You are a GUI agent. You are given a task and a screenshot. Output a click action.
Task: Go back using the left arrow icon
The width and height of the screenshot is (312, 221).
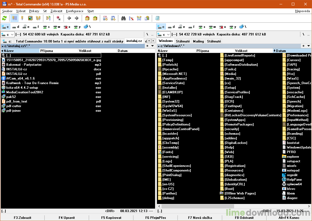click(69, 18)
